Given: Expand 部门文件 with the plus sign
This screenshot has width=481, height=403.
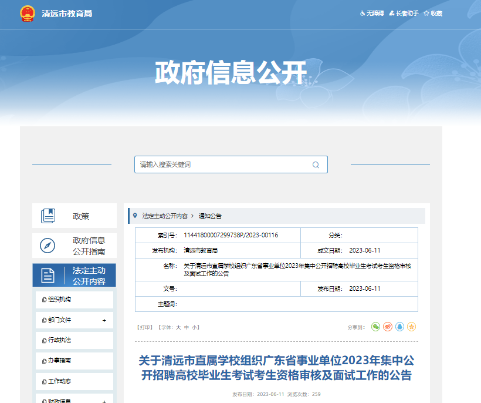Looking at the screenshot, I should coord(104,320).
